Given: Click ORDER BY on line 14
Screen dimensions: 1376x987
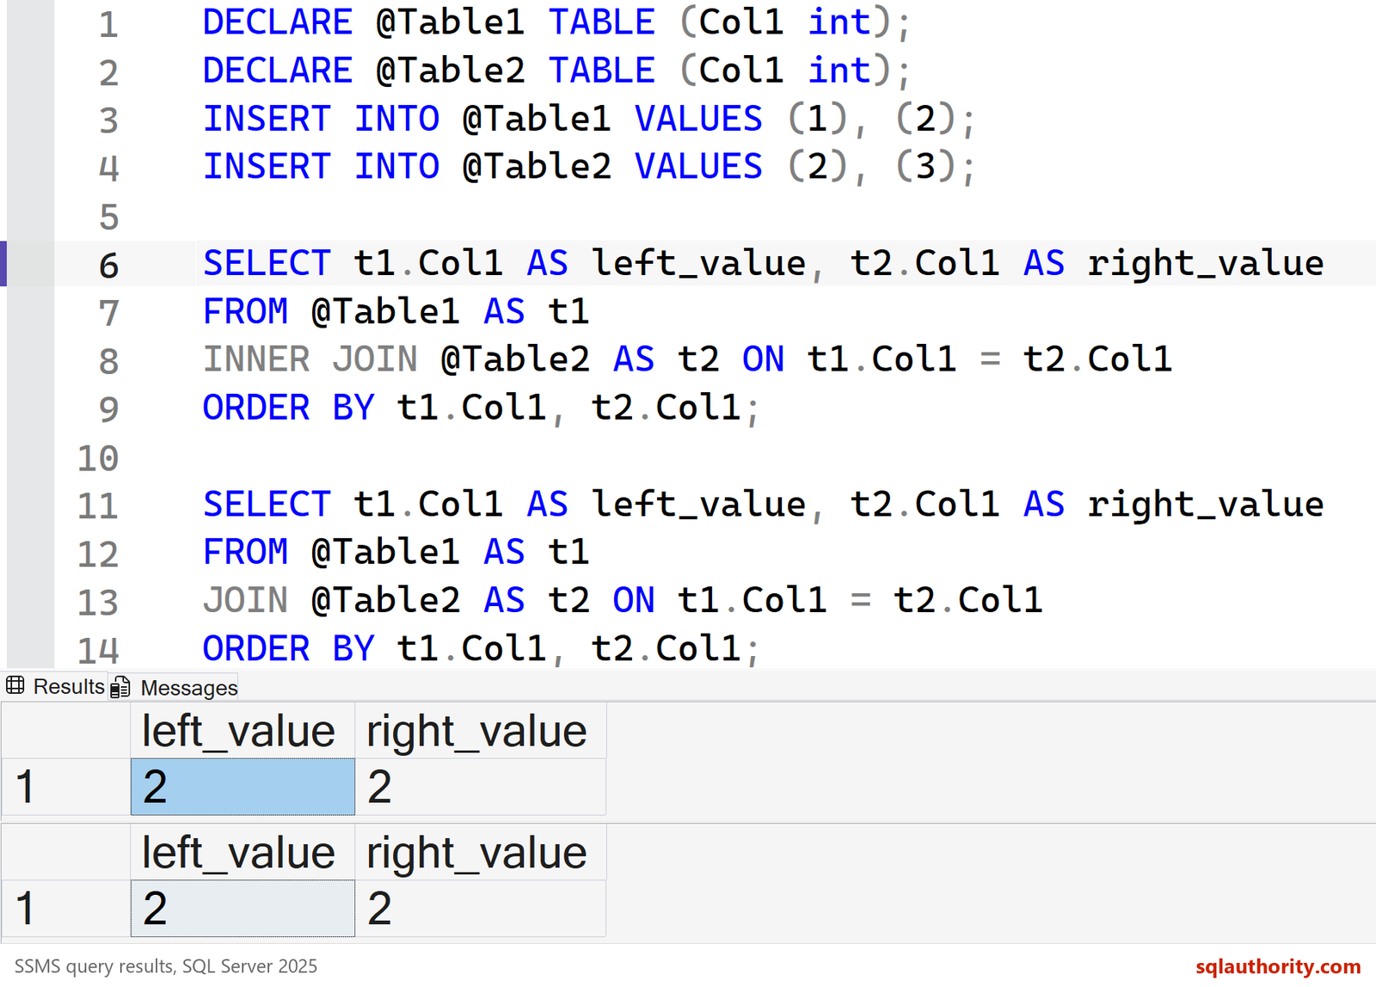Looking at the screenshot, I should click(289, 648).
